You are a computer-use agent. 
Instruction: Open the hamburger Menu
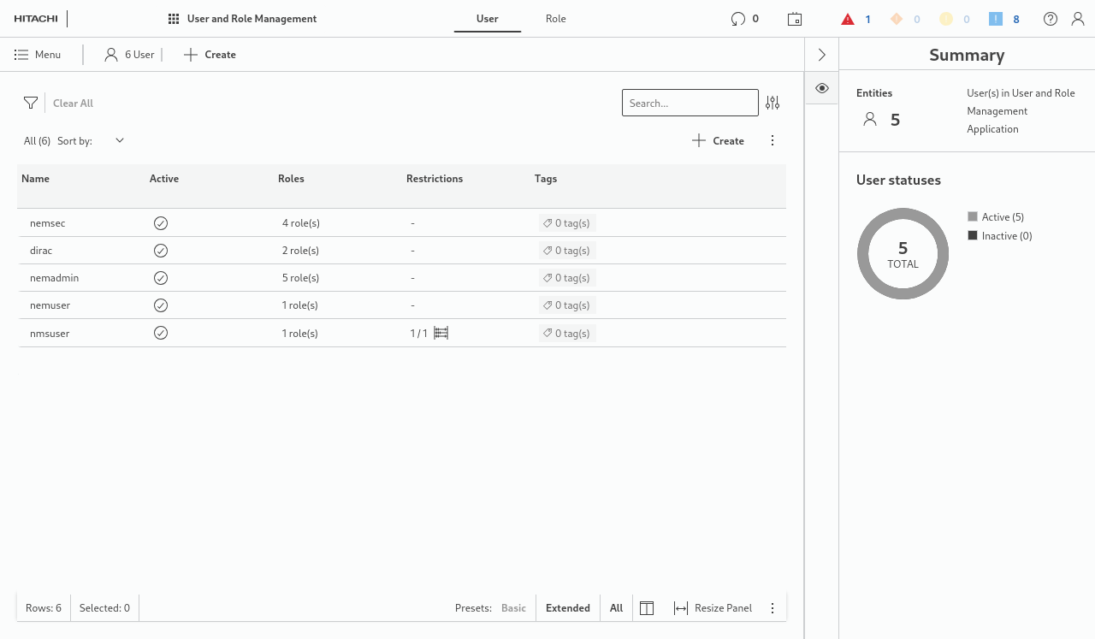[x=38, y=55]
